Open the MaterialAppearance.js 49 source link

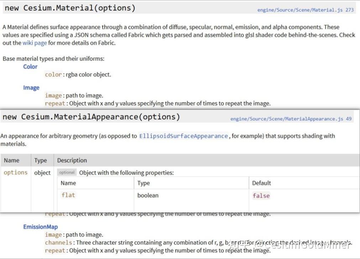(291, 119)
